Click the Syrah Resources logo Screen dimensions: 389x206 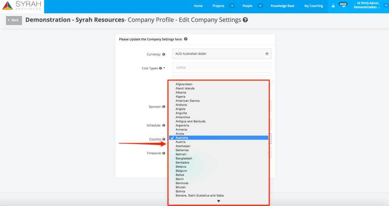click(22, 6)
